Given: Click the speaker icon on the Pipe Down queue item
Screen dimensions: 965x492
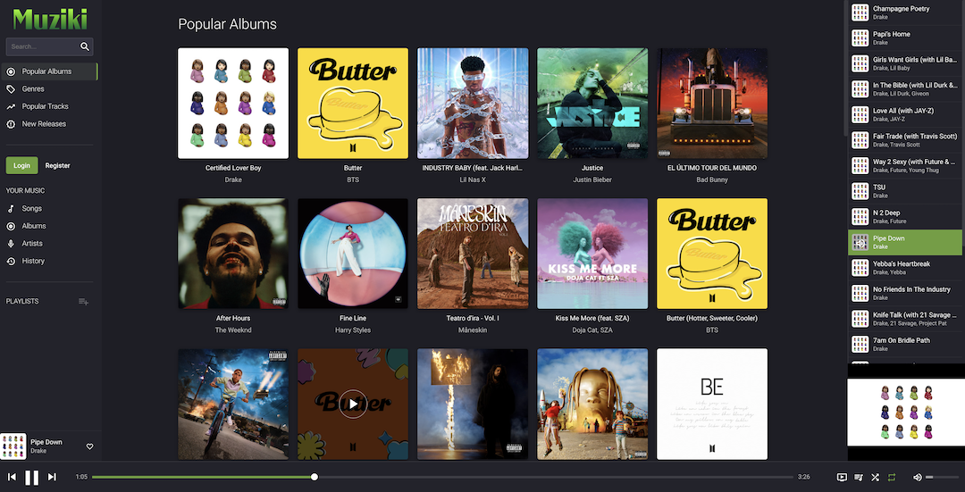Looking at the screenshot, I should click(860, 243).
